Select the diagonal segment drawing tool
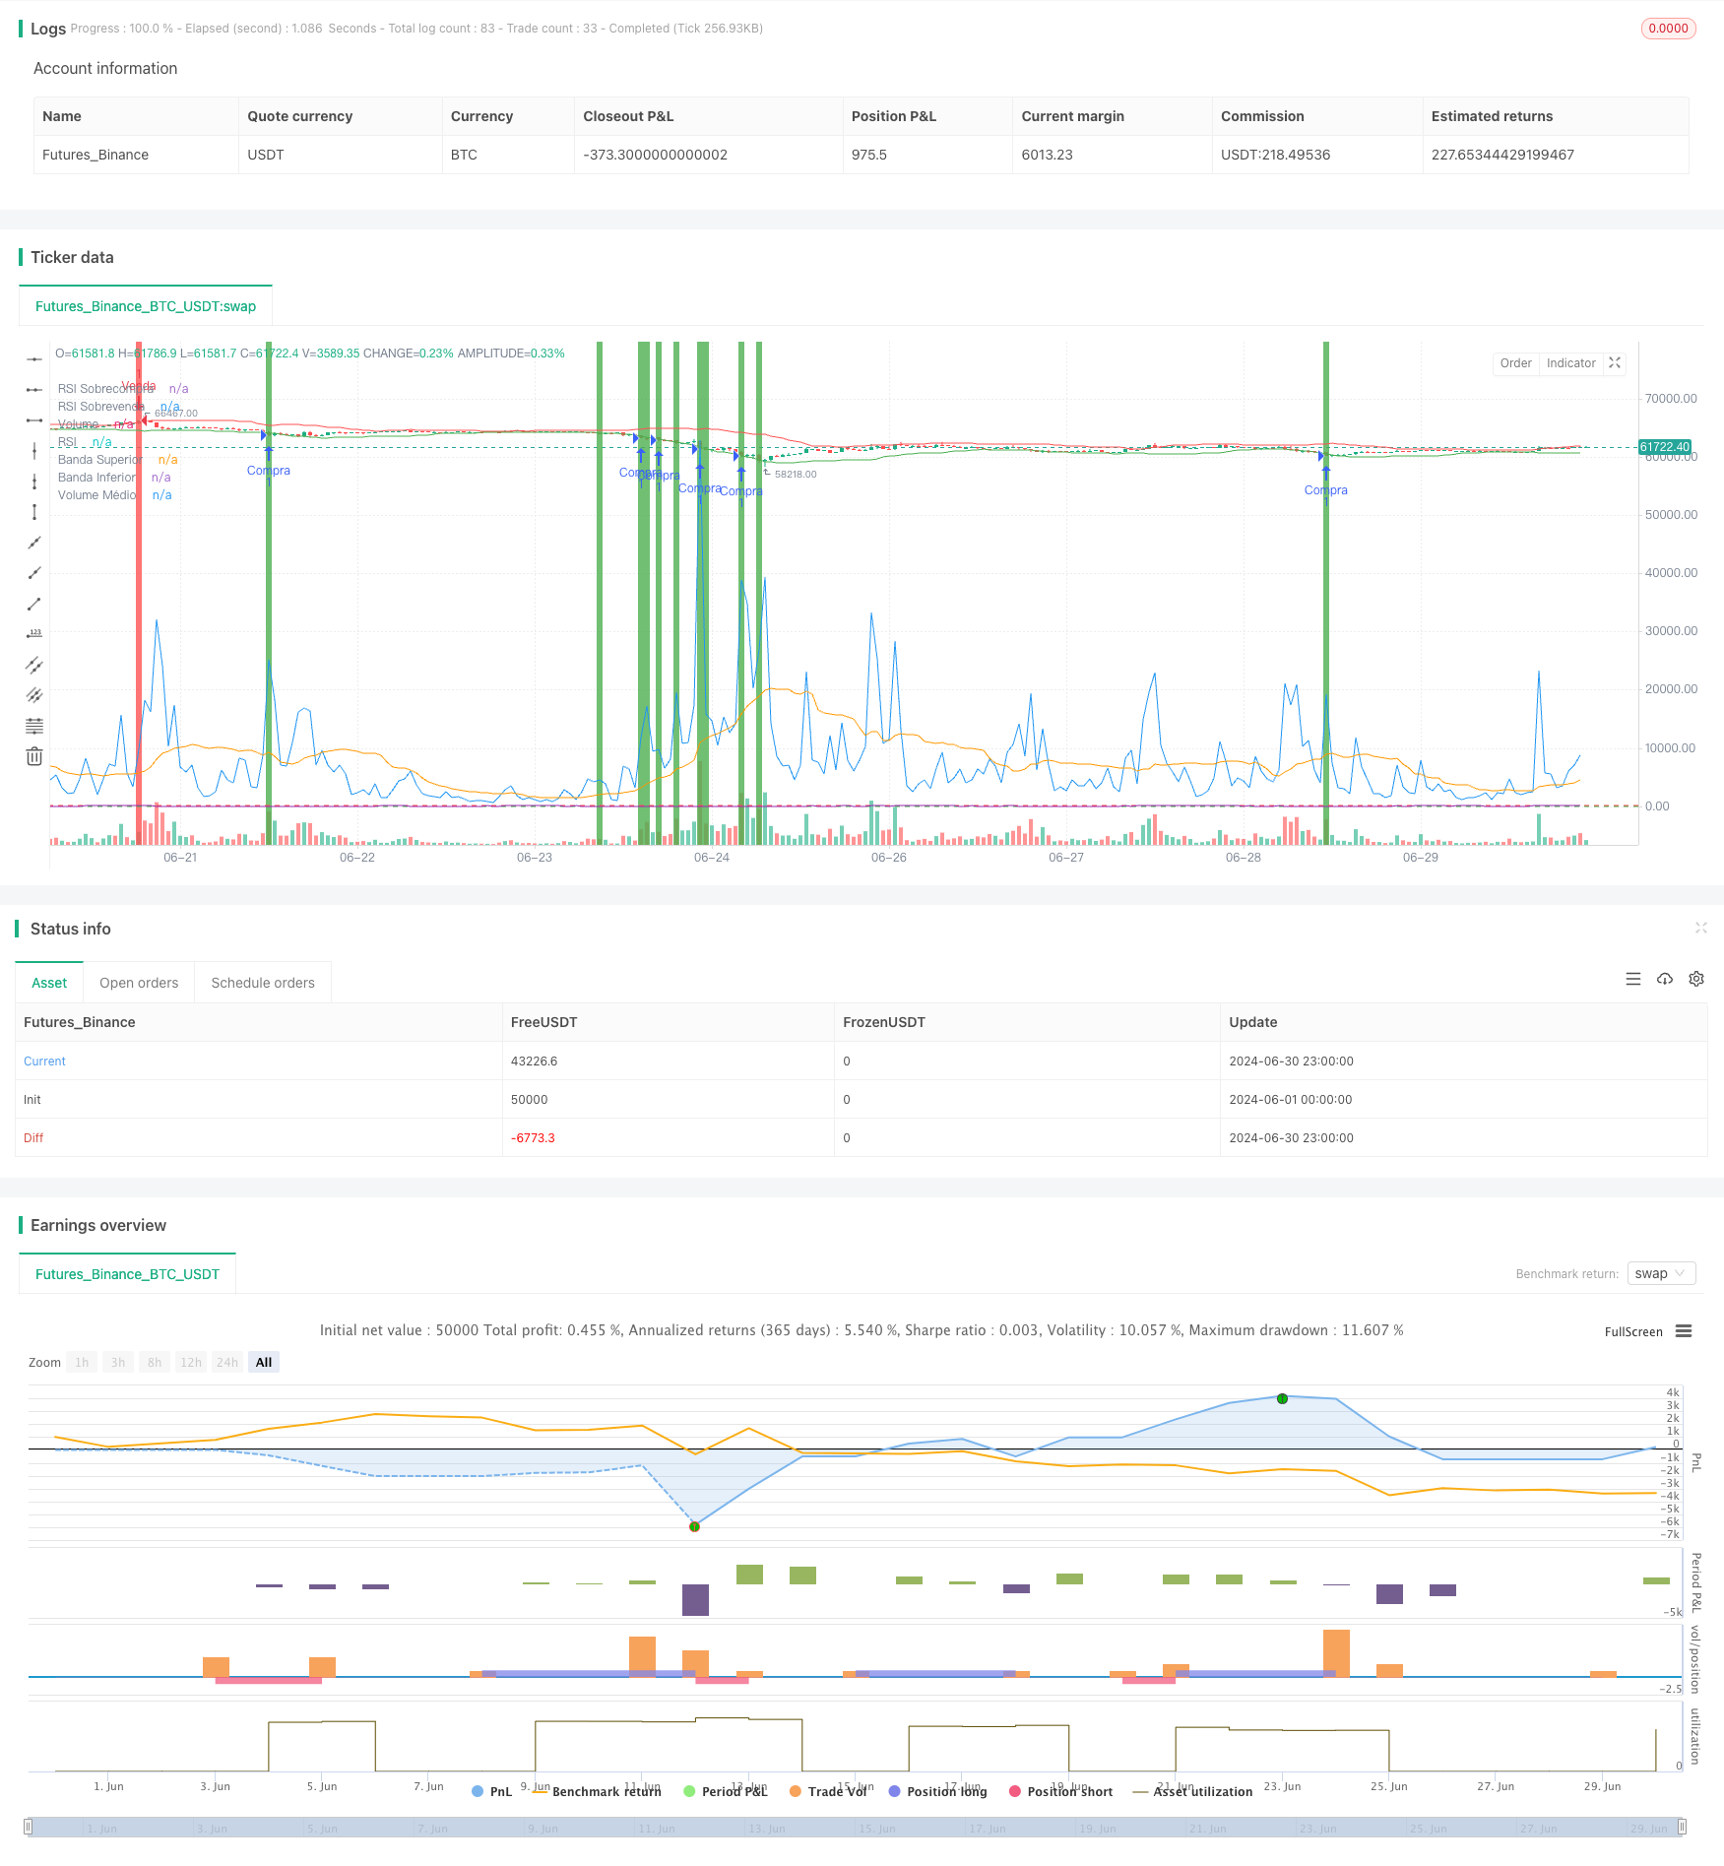 pyautogui.click(x=34, y=604)
